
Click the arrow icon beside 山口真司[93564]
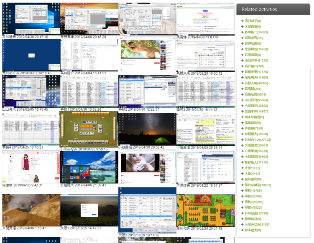point(242,100)
